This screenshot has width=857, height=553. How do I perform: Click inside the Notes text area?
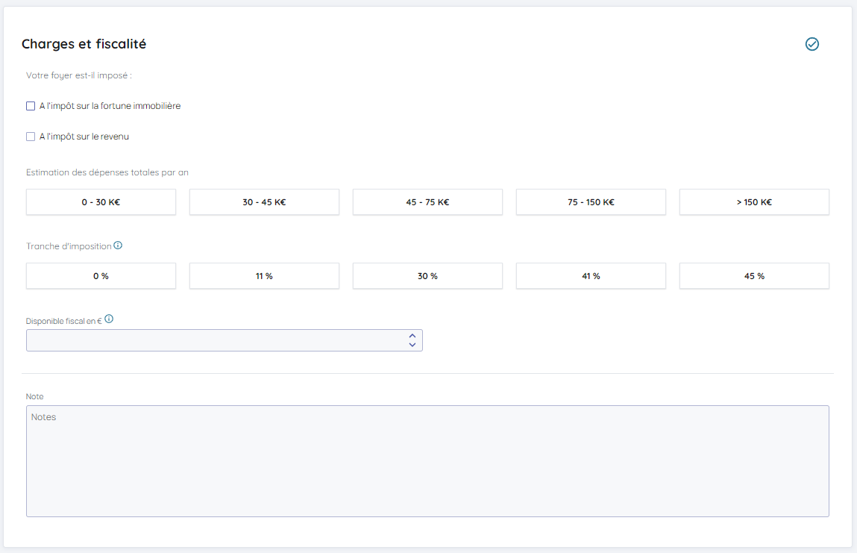point(427,461)
